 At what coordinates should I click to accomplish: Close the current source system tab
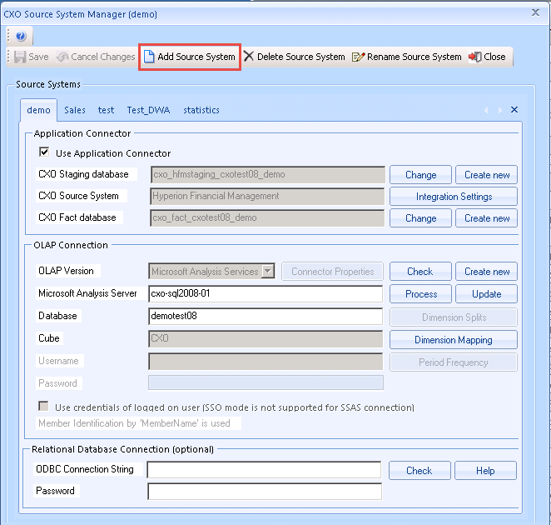pyautogui.click(x=514, y=110)
